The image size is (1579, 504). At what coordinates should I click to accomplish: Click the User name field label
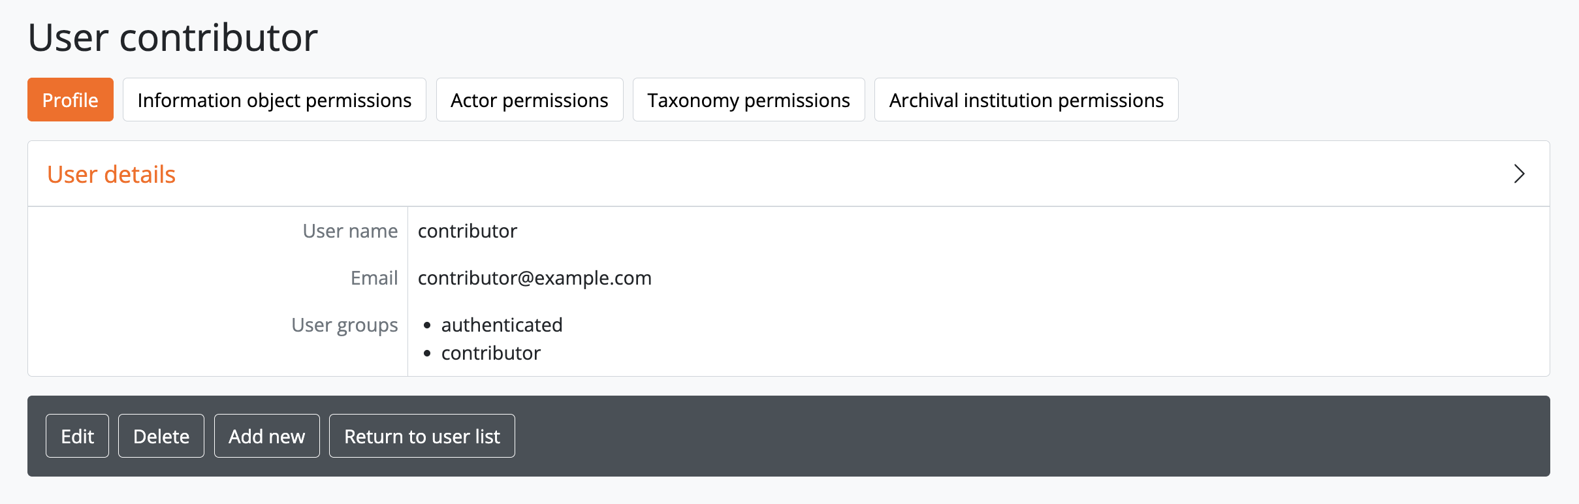click(350, 231)
